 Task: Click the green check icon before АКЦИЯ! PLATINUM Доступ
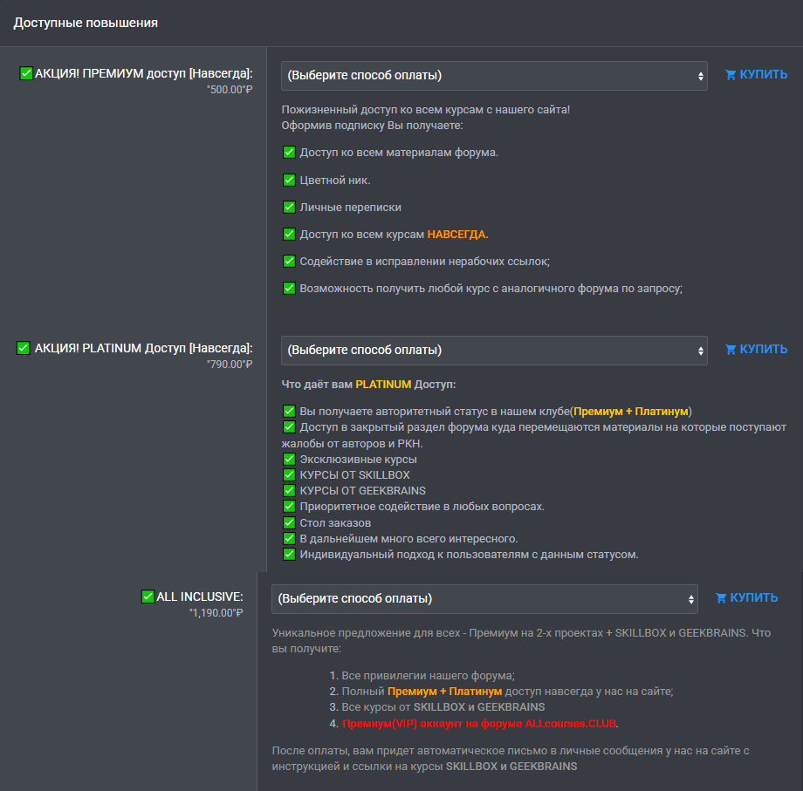click(24, 348)
